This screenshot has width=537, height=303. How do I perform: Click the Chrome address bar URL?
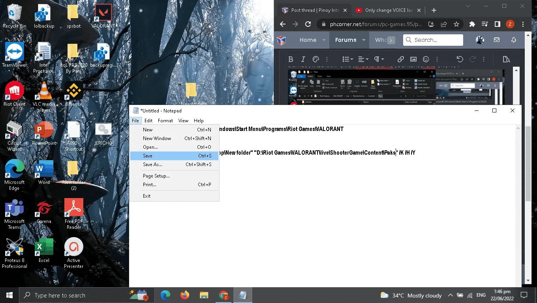(376, 24)
